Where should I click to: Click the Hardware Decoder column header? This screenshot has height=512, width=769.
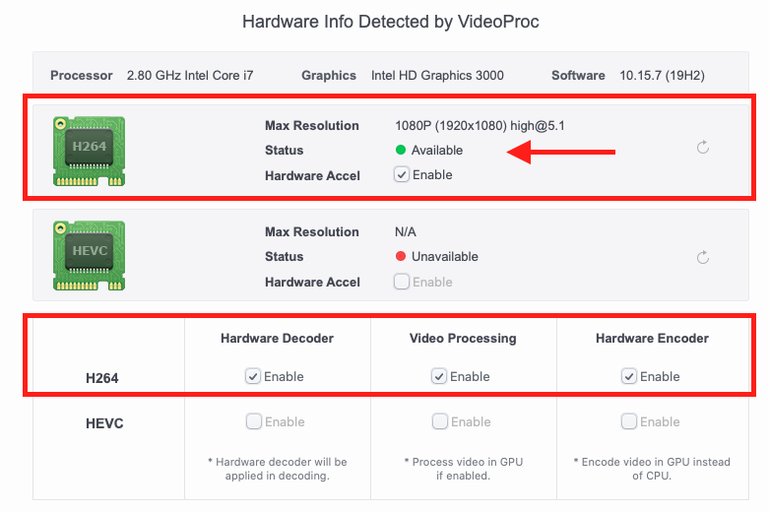pos(277,339)
